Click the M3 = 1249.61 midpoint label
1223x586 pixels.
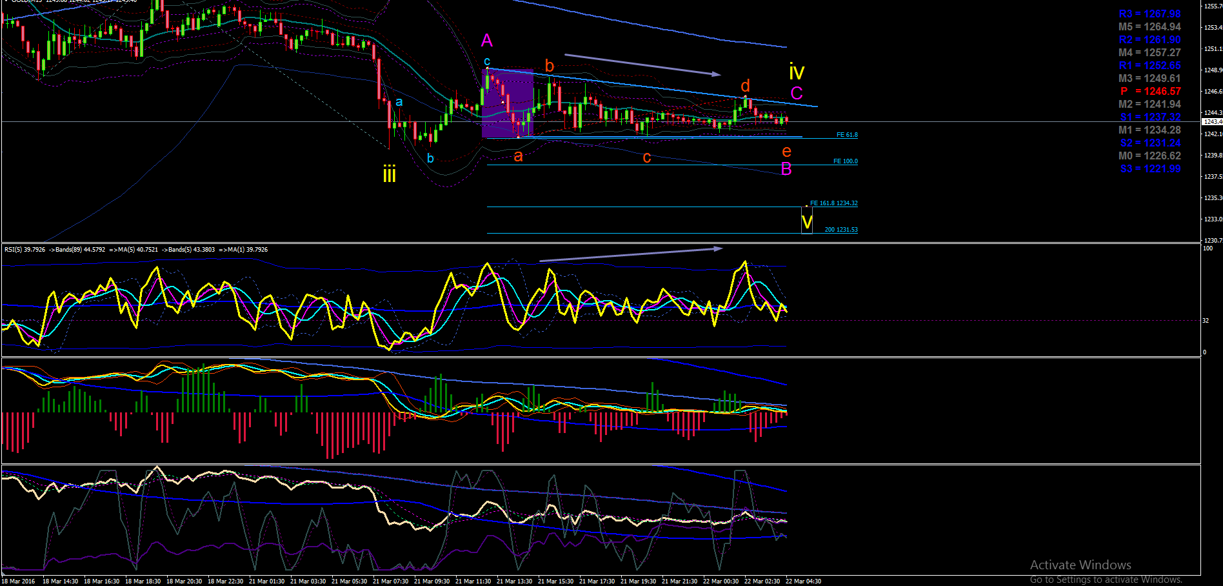1149,79
